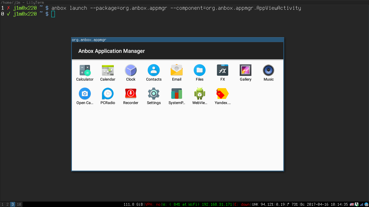Switch to workspace 2
This screenshot has height=207, width=369.
click(x=8, y=205)
